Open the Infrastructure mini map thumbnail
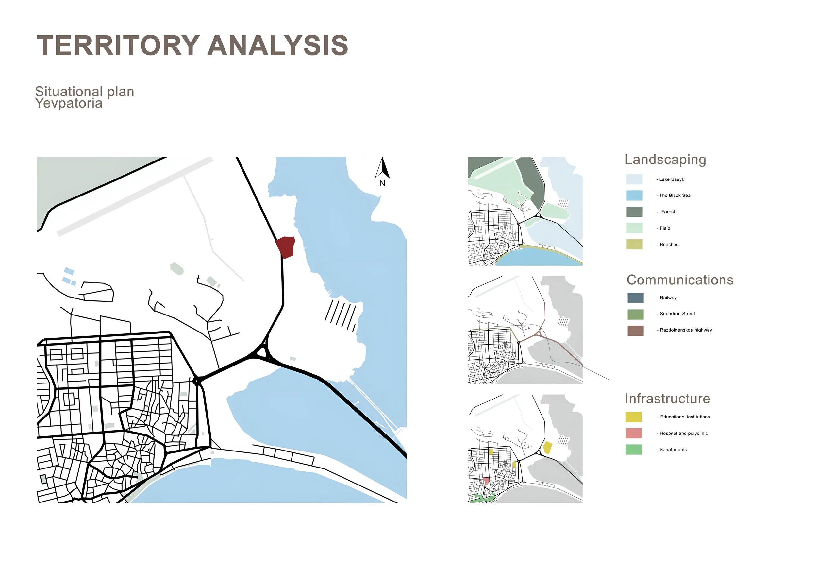 (x=525, y=449)
